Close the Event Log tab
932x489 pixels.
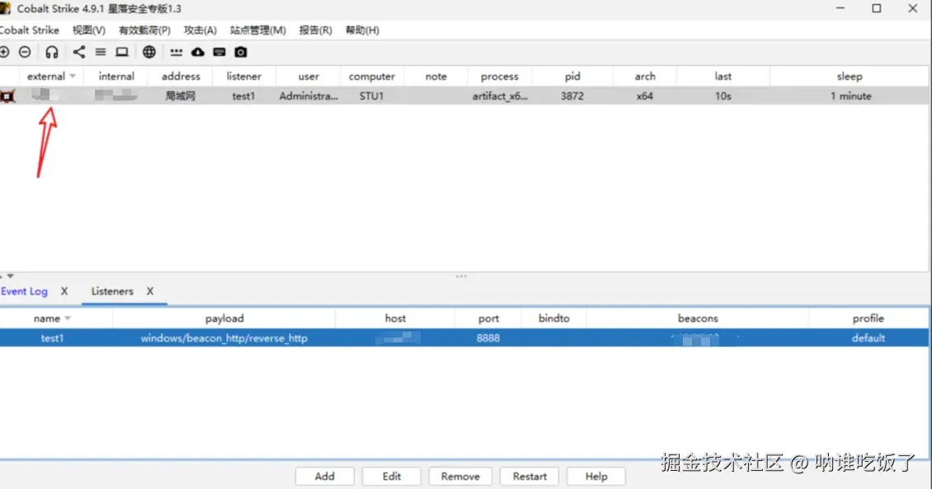coord(64,291)
